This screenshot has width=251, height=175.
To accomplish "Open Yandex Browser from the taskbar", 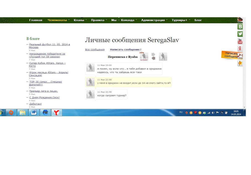I will pyautogui.click(x=57, y=112).
